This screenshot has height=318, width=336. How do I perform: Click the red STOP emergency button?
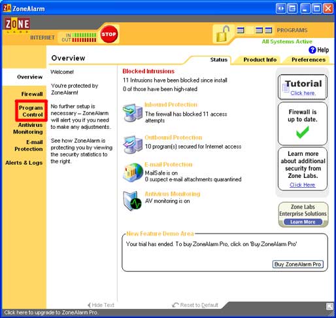click(x=109, y=34)
